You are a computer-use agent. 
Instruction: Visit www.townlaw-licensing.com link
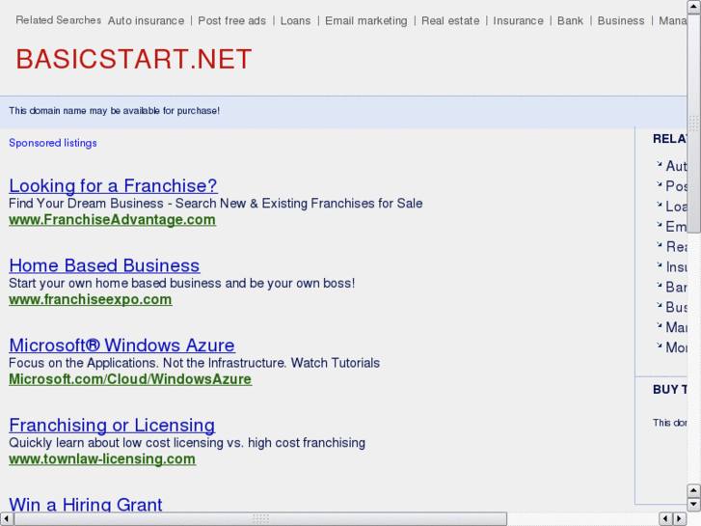[x=102, y=458]
